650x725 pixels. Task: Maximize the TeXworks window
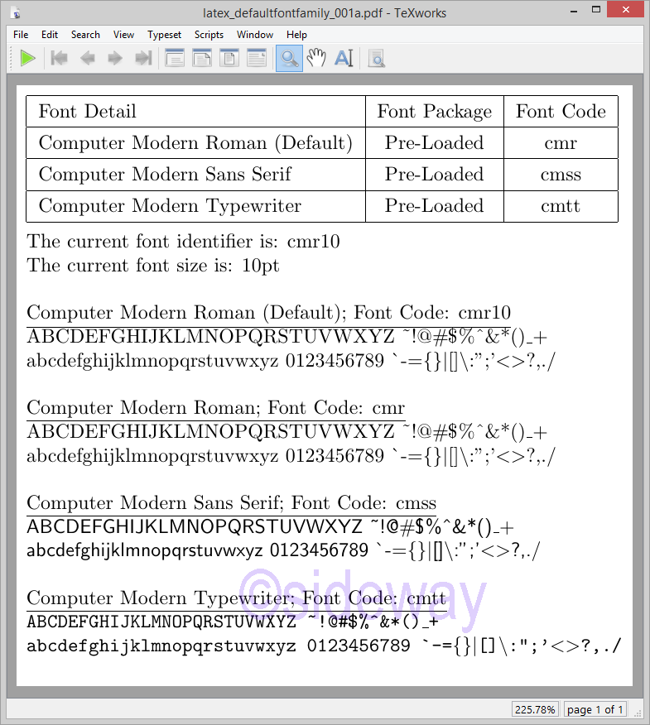[596, 10]
